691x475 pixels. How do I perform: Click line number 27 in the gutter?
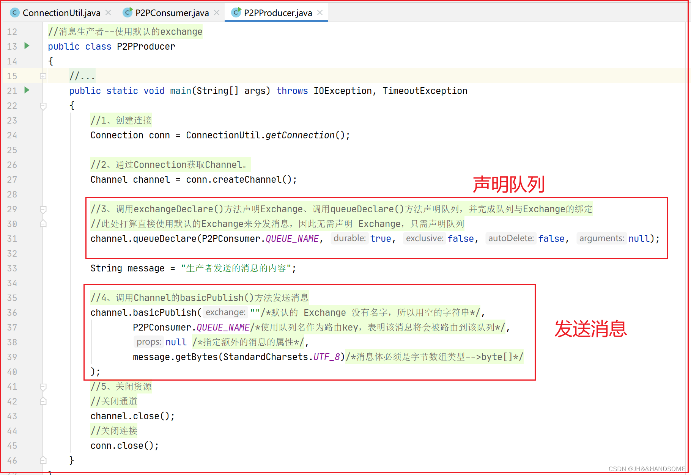[12, 180]
